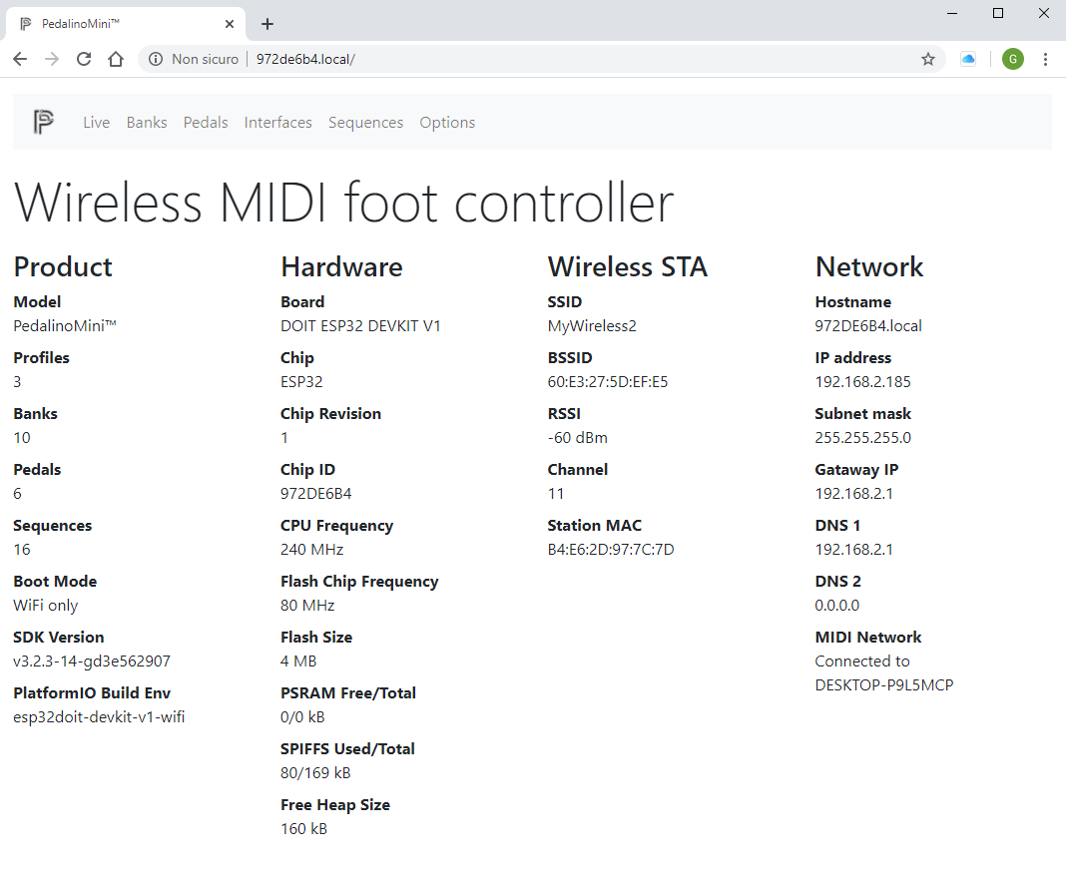Click the flash frequency 80 MHz value

pyautogui.click(x=308, y=605)
